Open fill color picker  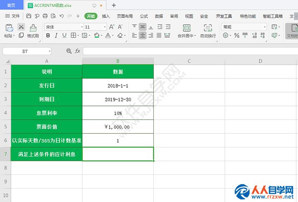click(97, 35)
